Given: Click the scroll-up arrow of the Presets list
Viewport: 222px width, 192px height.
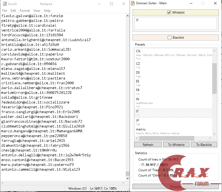Looking at the screenshot, I should [214, 50].
